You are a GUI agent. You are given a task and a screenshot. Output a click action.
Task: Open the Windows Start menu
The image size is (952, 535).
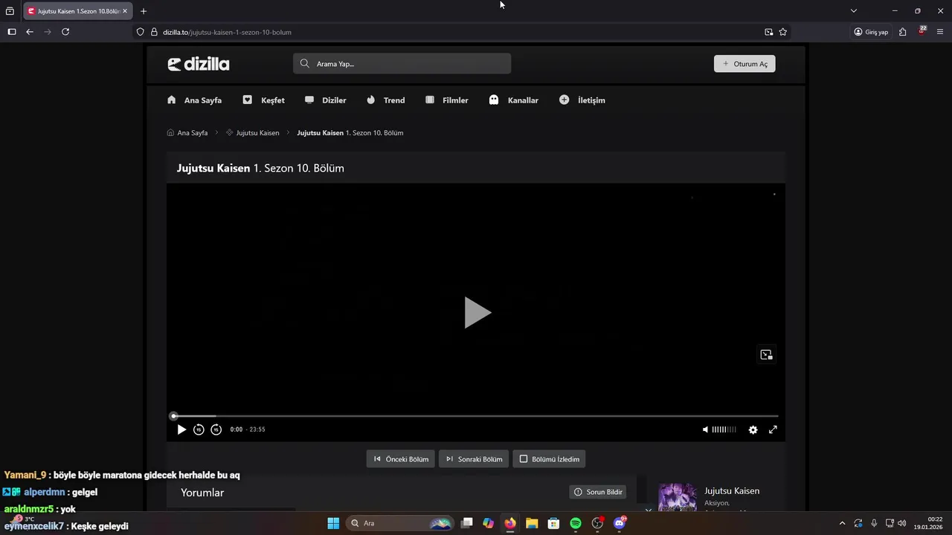(x=333, y=523)
